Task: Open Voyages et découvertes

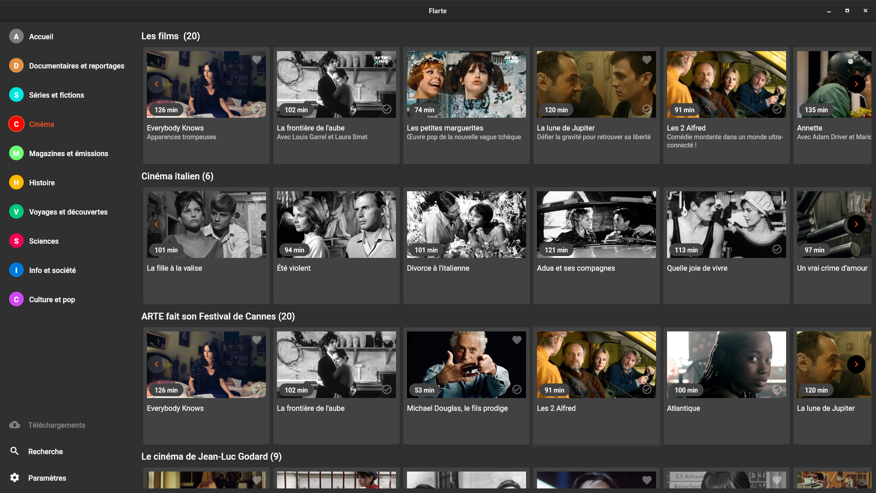Action: tap(68, 212)
